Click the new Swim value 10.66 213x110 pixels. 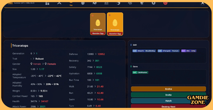(x=100, y=100)
